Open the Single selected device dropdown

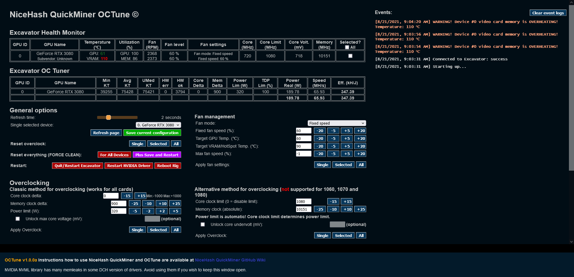pos(158,125)
